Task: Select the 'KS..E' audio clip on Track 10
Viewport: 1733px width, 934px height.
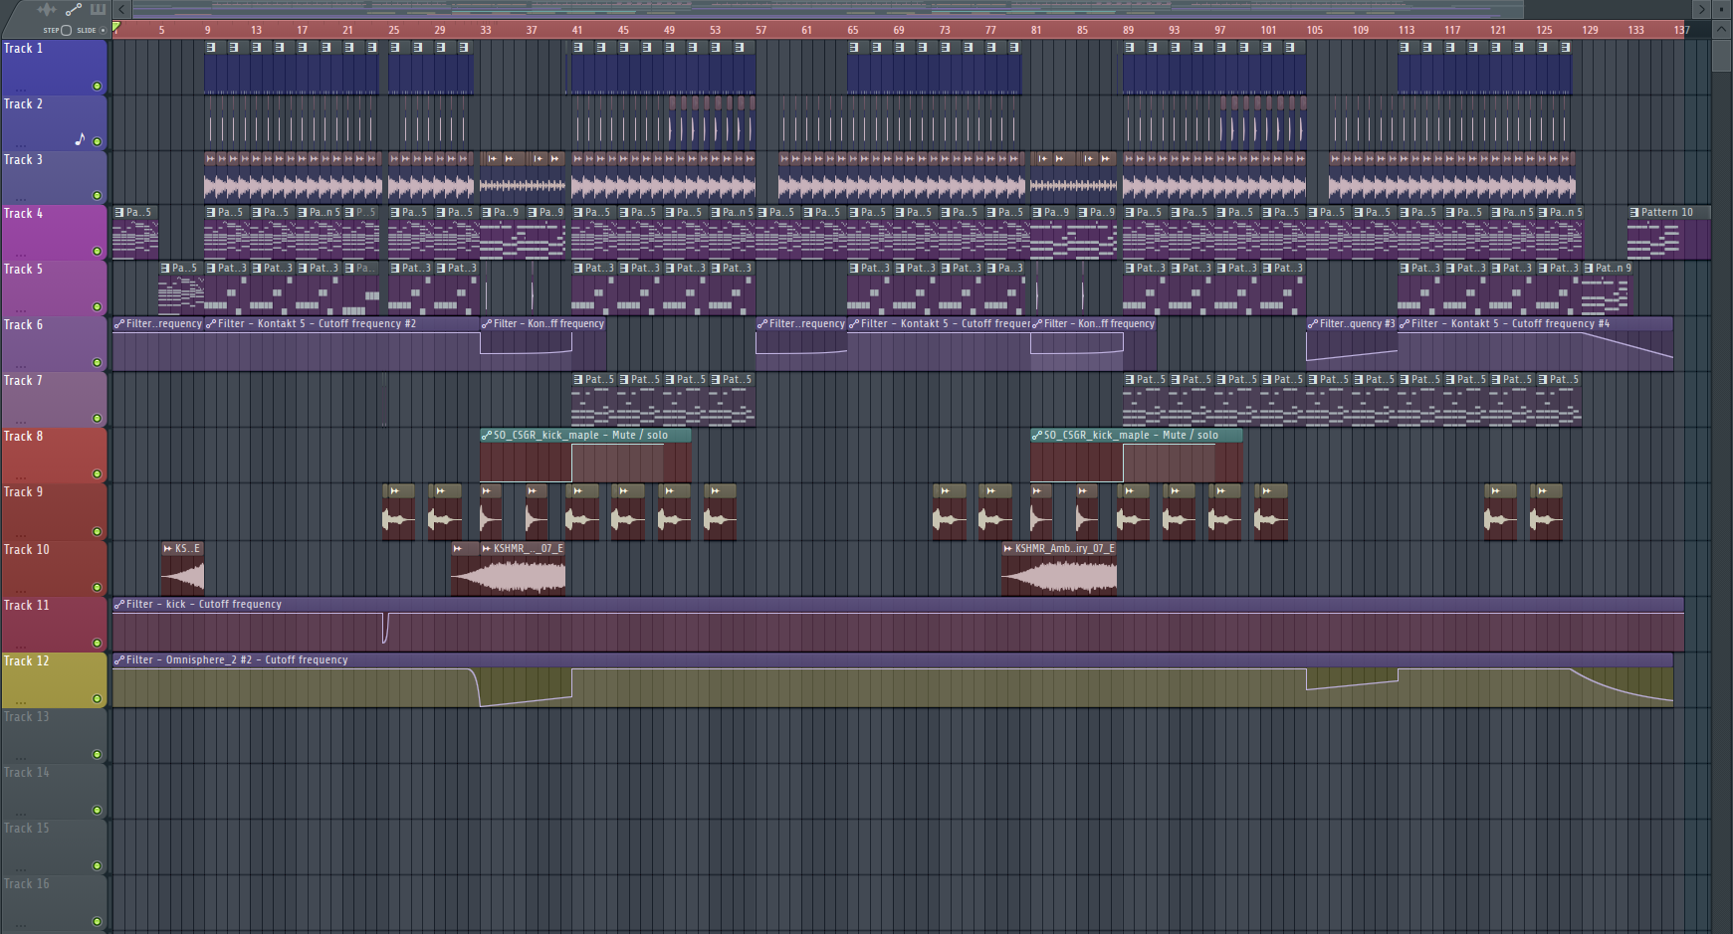Action: 182,569
